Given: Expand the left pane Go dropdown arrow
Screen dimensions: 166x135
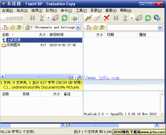Looking at the screenshot, I should 48,18.
